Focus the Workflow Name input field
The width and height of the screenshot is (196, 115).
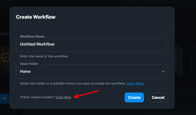point(92,44)
